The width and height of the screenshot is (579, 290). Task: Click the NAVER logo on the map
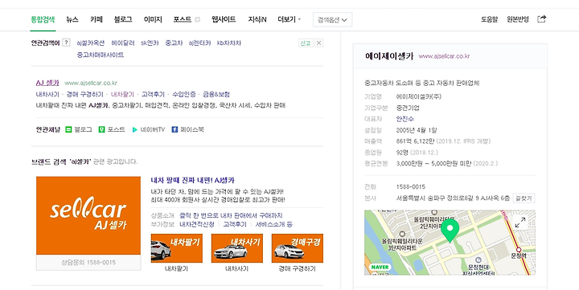pyautogui.click(x=380, y=267)
